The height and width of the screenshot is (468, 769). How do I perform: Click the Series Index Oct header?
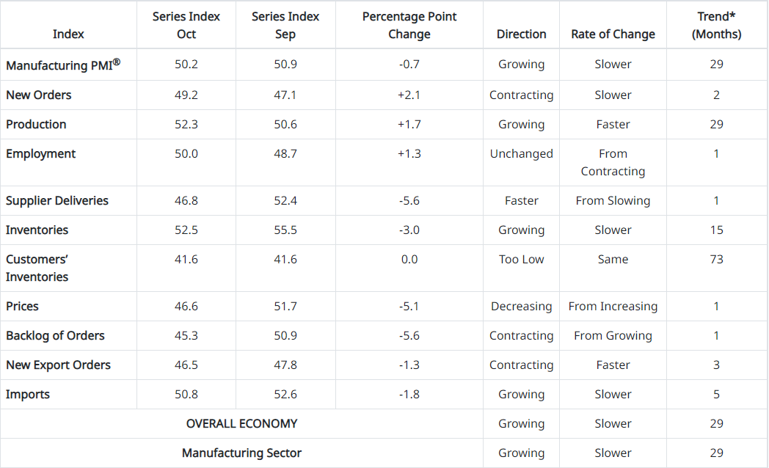point(186,25)
